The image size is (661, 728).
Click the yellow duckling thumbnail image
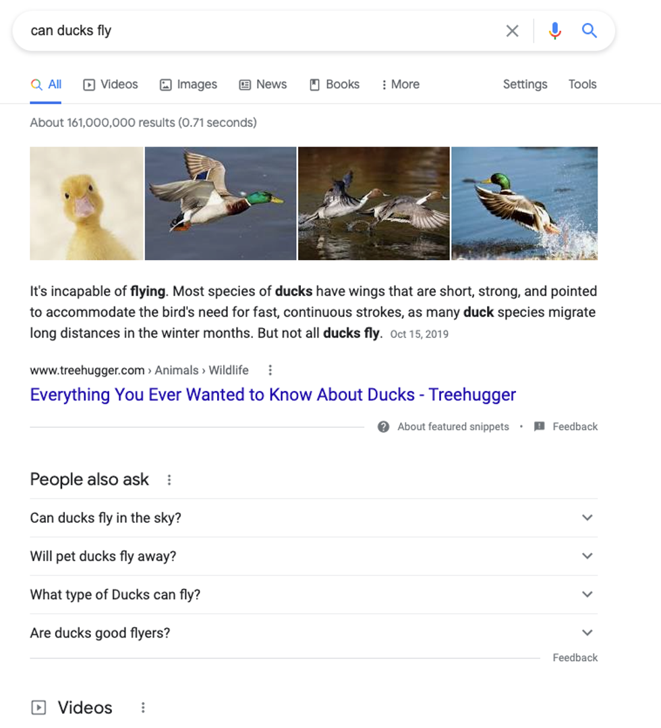[86, 203]
